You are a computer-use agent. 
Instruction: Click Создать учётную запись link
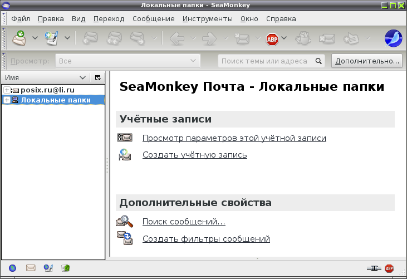(x=195, y=155)
